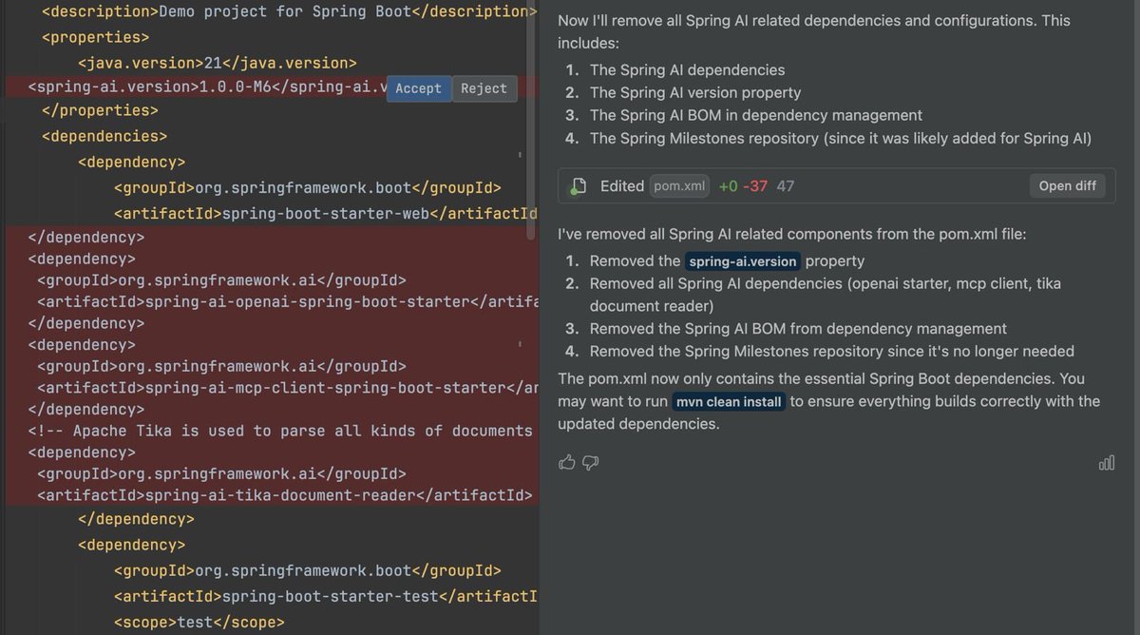Click the spring-boot-starter-test artifactId line
This screenshot has width=1140, height=635.
(x=326, y=596)
